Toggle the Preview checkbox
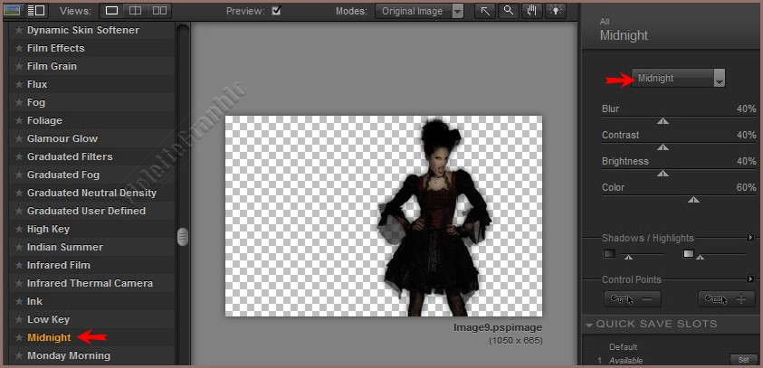 click(x=276, y=11)
